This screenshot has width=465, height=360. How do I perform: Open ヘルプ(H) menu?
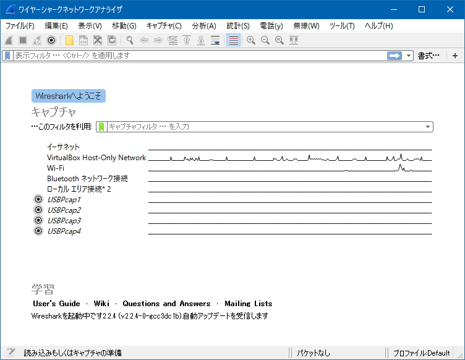pyautogui.click(x=378, y=26)
